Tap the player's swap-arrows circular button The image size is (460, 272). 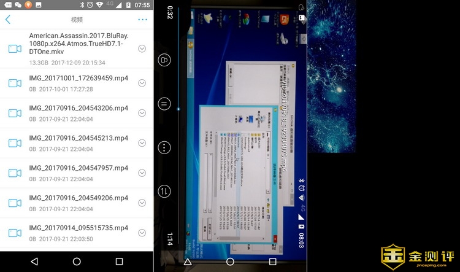pos(164,191)
